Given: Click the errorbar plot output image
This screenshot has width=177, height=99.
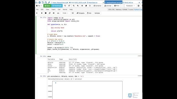Looking at the screenshot, I should point(85,90).
